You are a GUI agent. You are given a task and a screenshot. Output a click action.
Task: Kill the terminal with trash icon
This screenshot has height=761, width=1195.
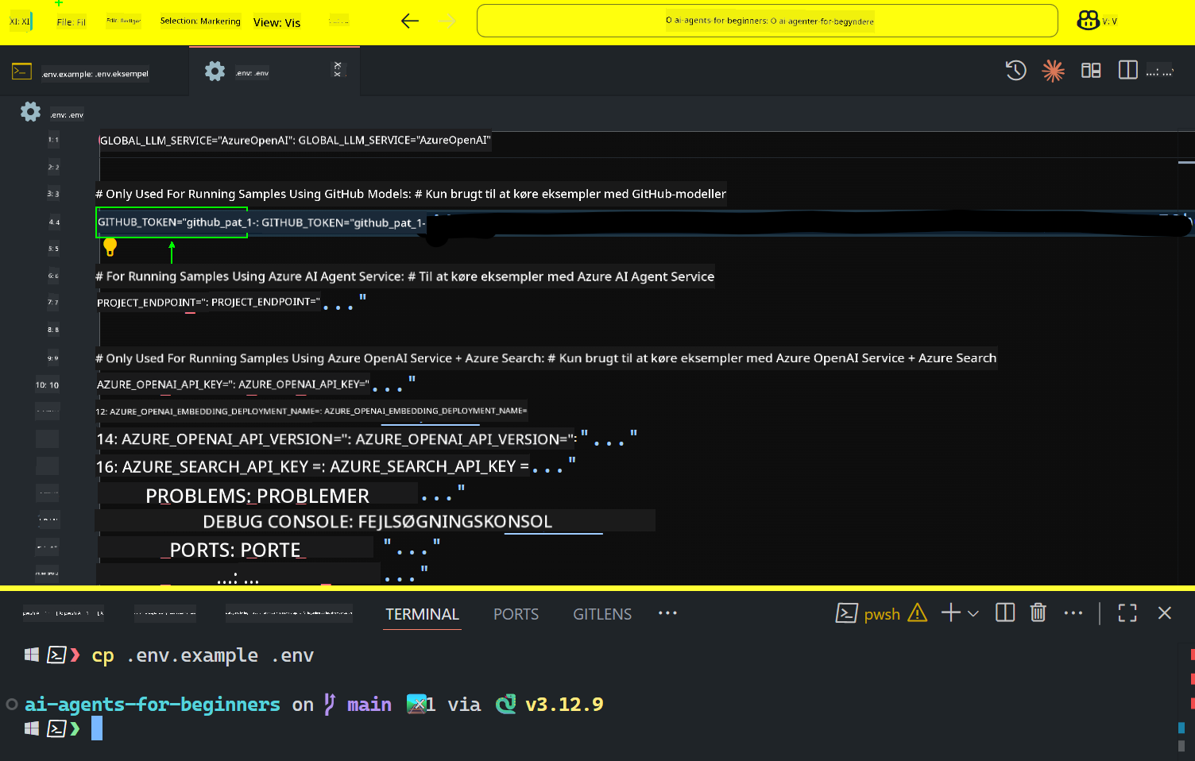click(1038, 612)
